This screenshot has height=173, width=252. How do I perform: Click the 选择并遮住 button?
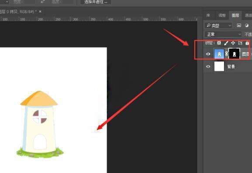(96, 2)
